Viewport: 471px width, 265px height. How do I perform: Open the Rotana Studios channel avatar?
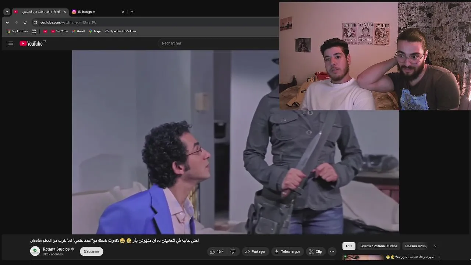coord(35,251)
